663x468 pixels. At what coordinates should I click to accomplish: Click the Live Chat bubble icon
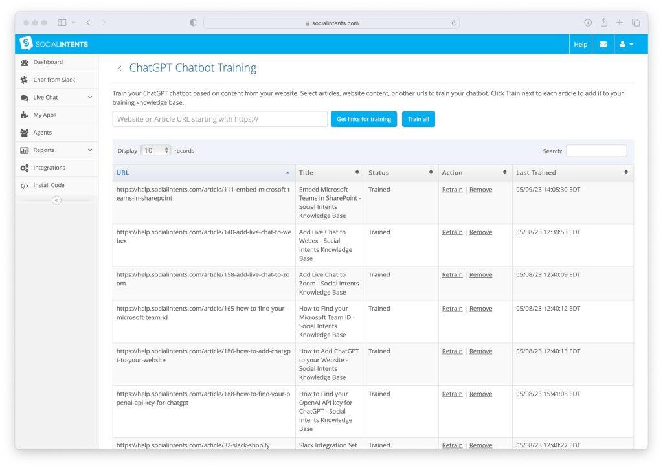25,98
